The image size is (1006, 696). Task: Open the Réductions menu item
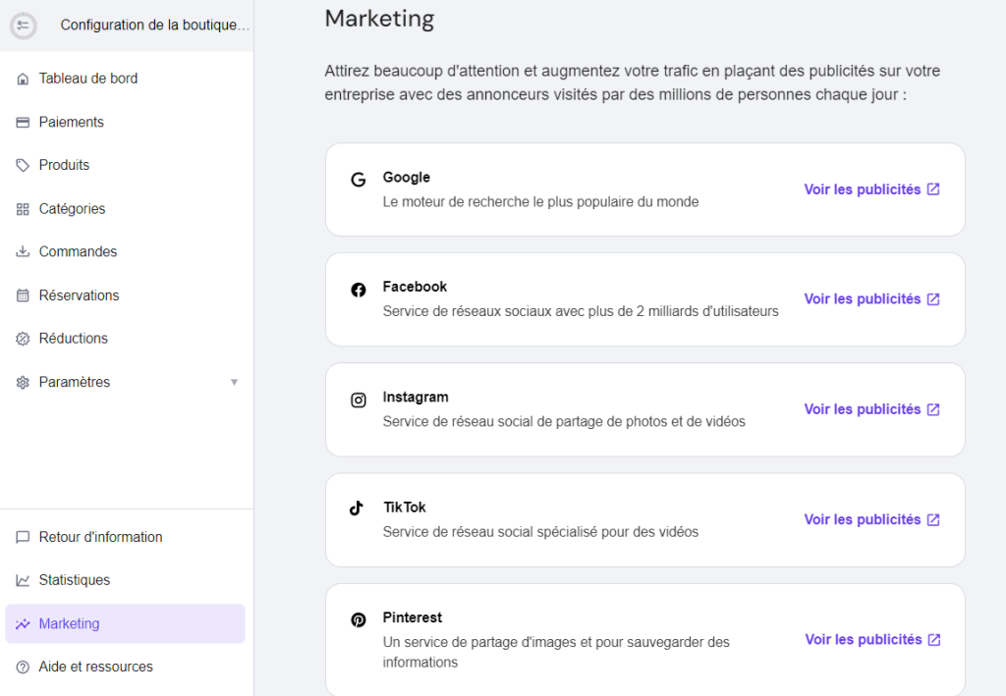tap(73, 339)
